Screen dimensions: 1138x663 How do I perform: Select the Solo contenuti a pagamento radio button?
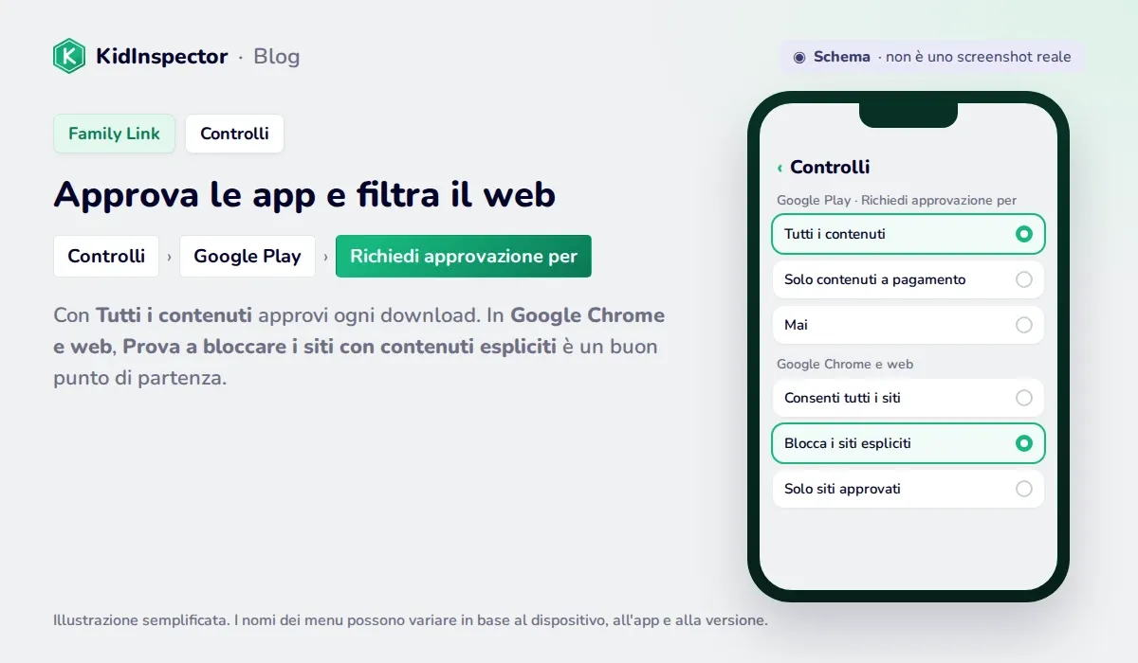1023,279
